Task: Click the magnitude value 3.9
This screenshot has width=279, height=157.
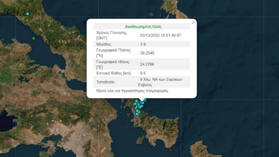Action: tap(142, 44)
